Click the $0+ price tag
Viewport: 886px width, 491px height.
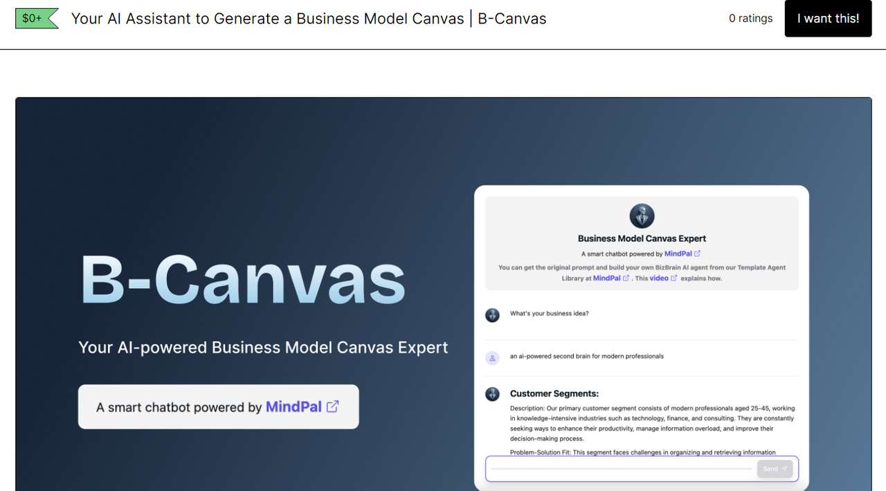point(36,19)
